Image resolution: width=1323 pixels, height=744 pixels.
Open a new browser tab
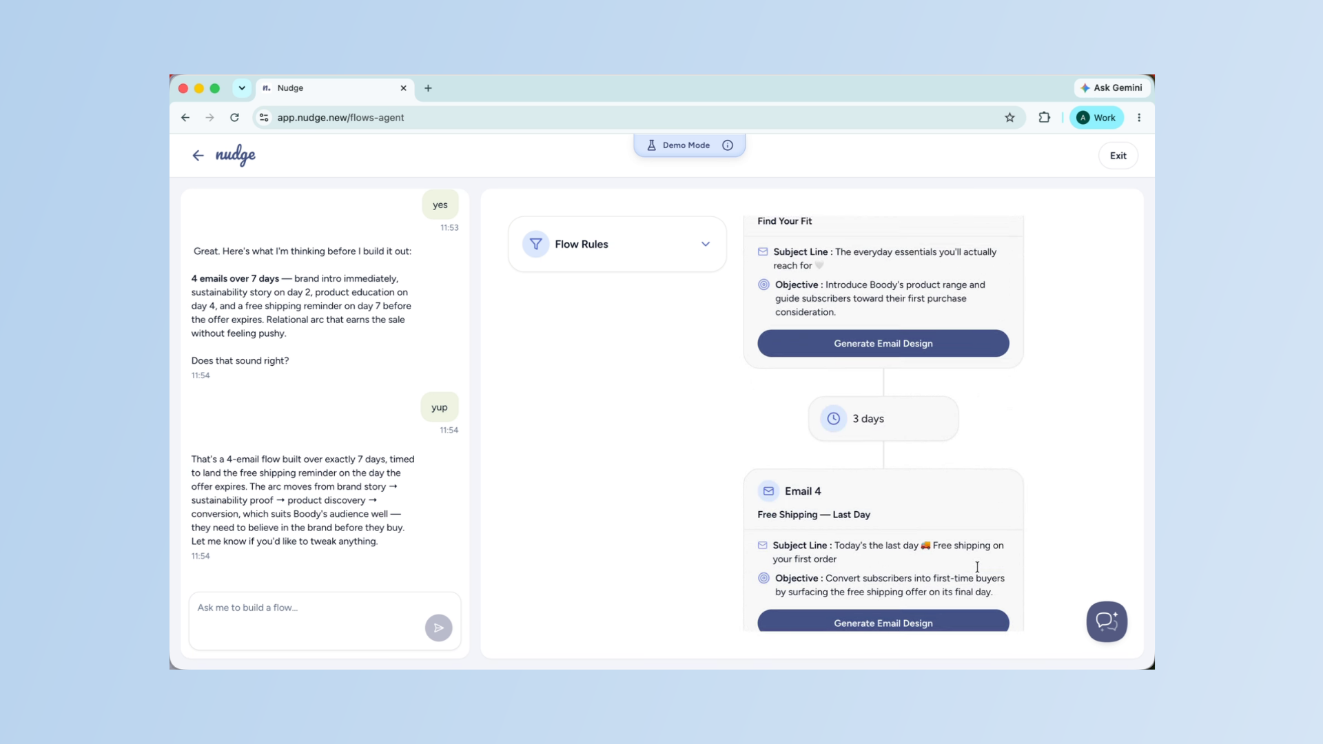[428, 88]
